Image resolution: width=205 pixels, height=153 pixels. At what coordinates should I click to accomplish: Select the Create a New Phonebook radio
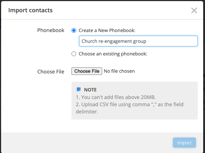point(74,30)
